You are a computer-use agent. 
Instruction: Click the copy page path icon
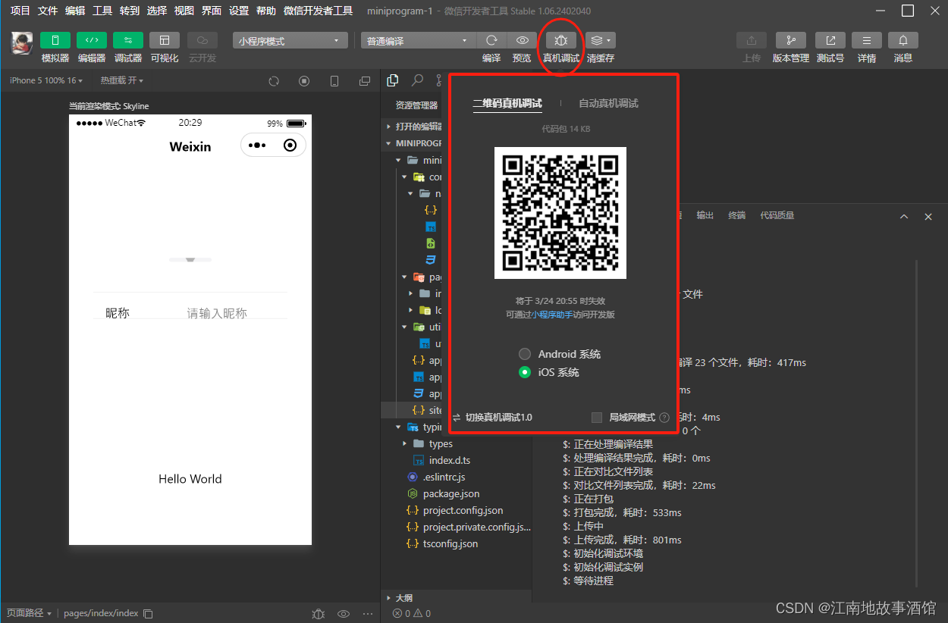(x=149, y=613)
